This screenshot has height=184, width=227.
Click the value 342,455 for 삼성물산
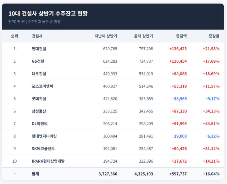(146, 111)
